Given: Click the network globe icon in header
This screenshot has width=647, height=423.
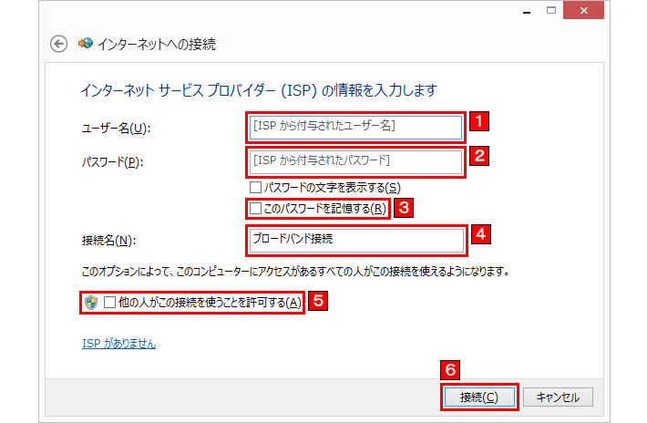Looking at the screenshot, I should pyautogui.click(x=87, y=44).
